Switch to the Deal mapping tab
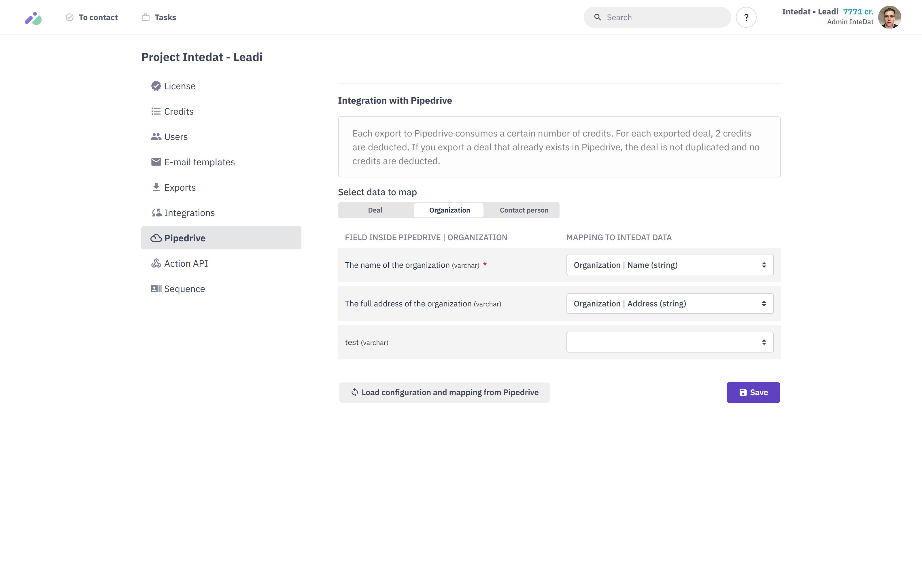The width and height of the screenshot is (922, 576). [375, 210]
